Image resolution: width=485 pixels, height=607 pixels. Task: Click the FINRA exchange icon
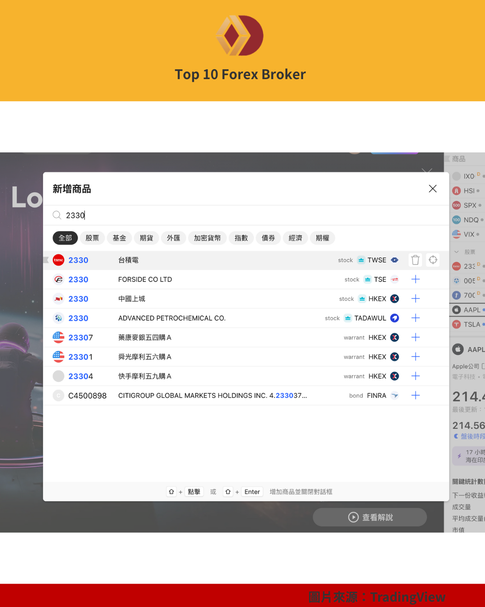coord(395,395)
